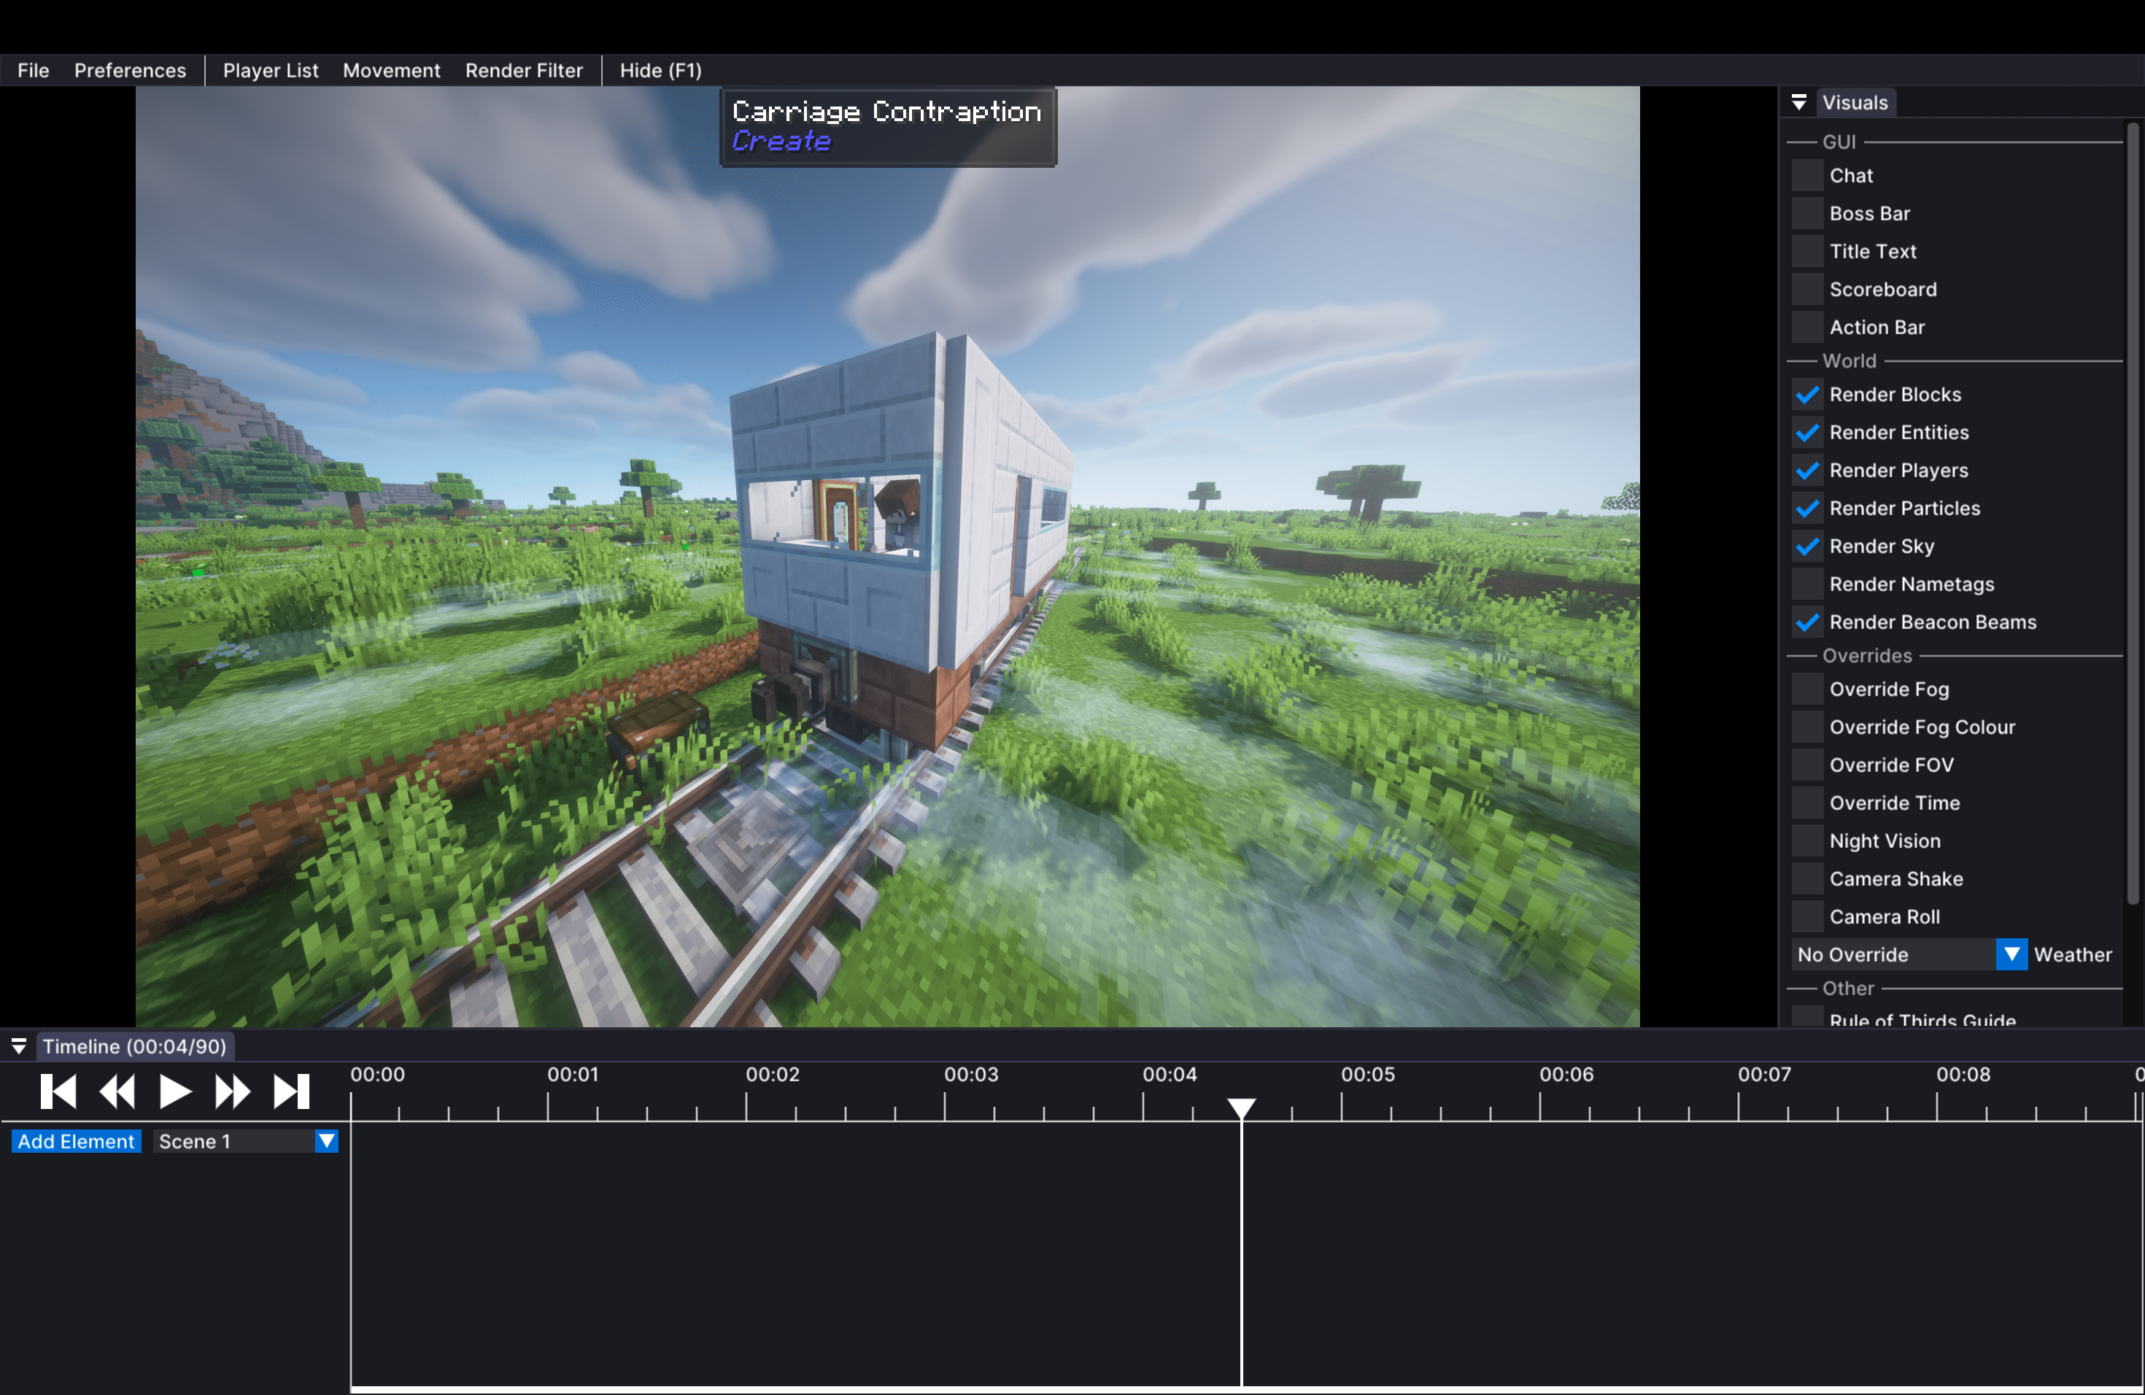This screenshot has width=2145, height=1395.
Task: Enable Night Vision checkbox
Action: tap(1807, 841)
